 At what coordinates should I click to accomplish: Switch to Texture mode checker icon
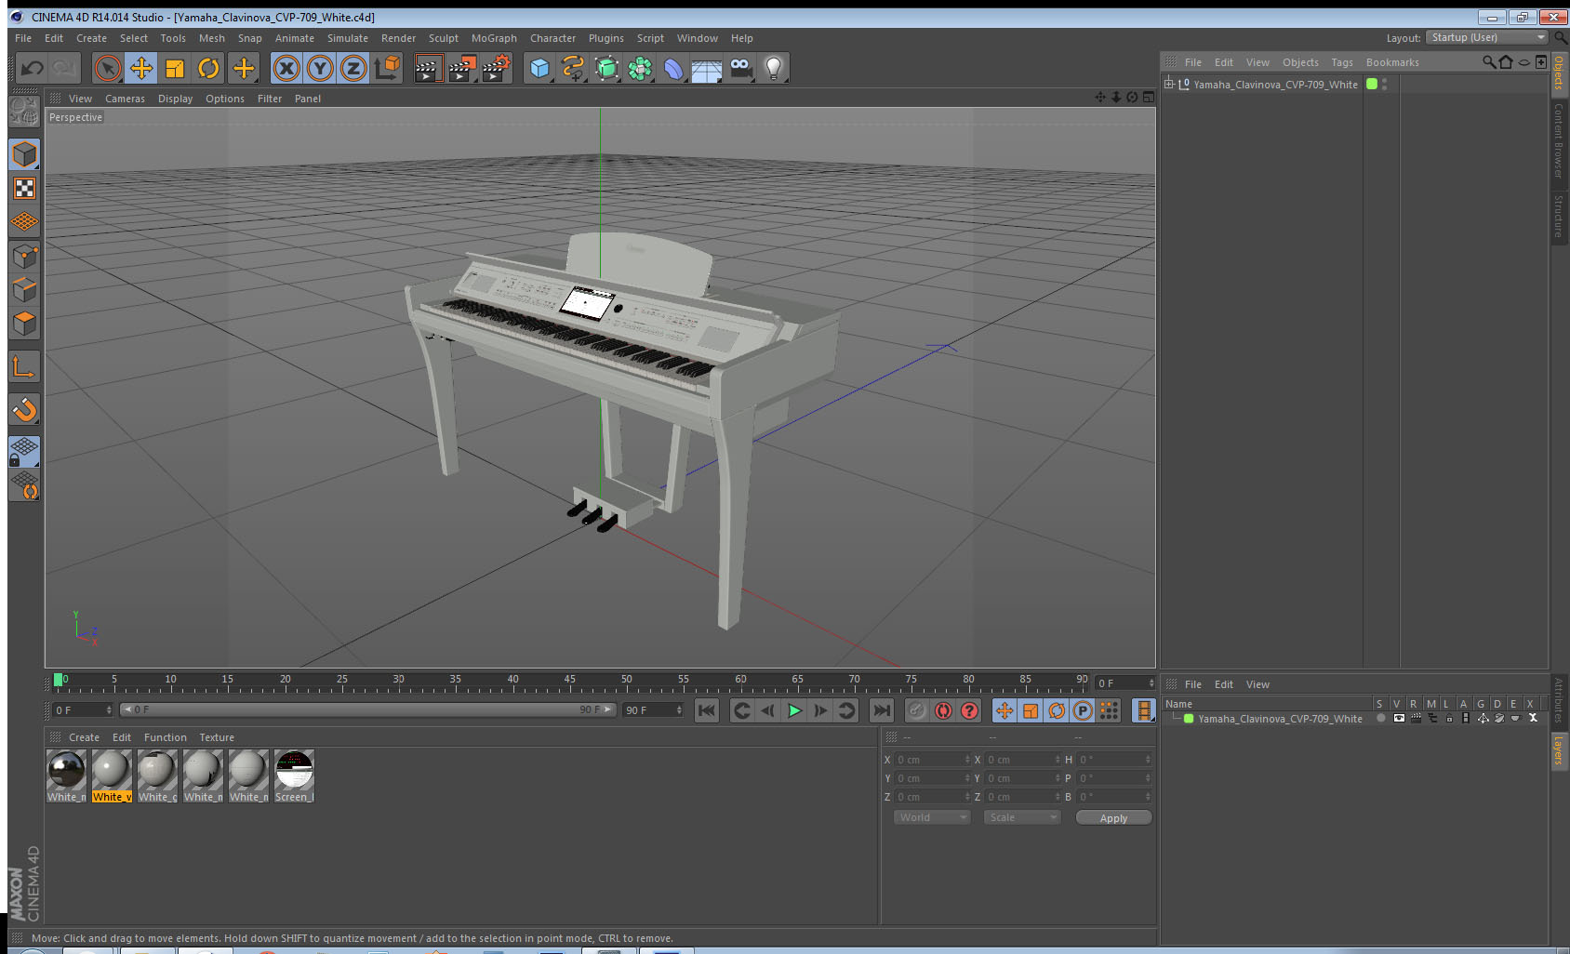click(24, 189)
